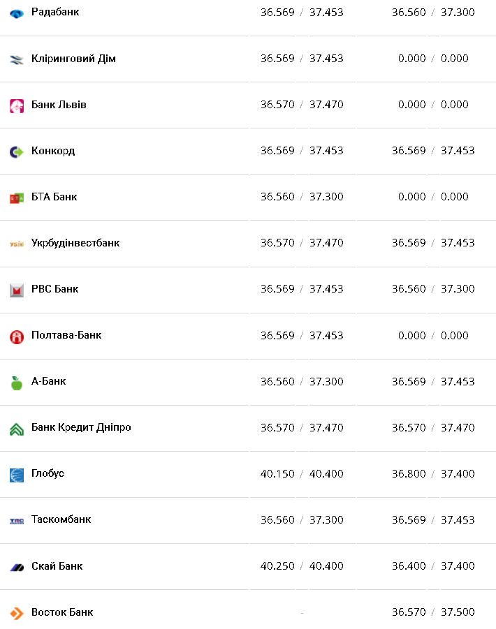Select the Скай Банк 40.250 / 40.400 rate
Screen dimensions: 496x629
click(x=302, y=565)
